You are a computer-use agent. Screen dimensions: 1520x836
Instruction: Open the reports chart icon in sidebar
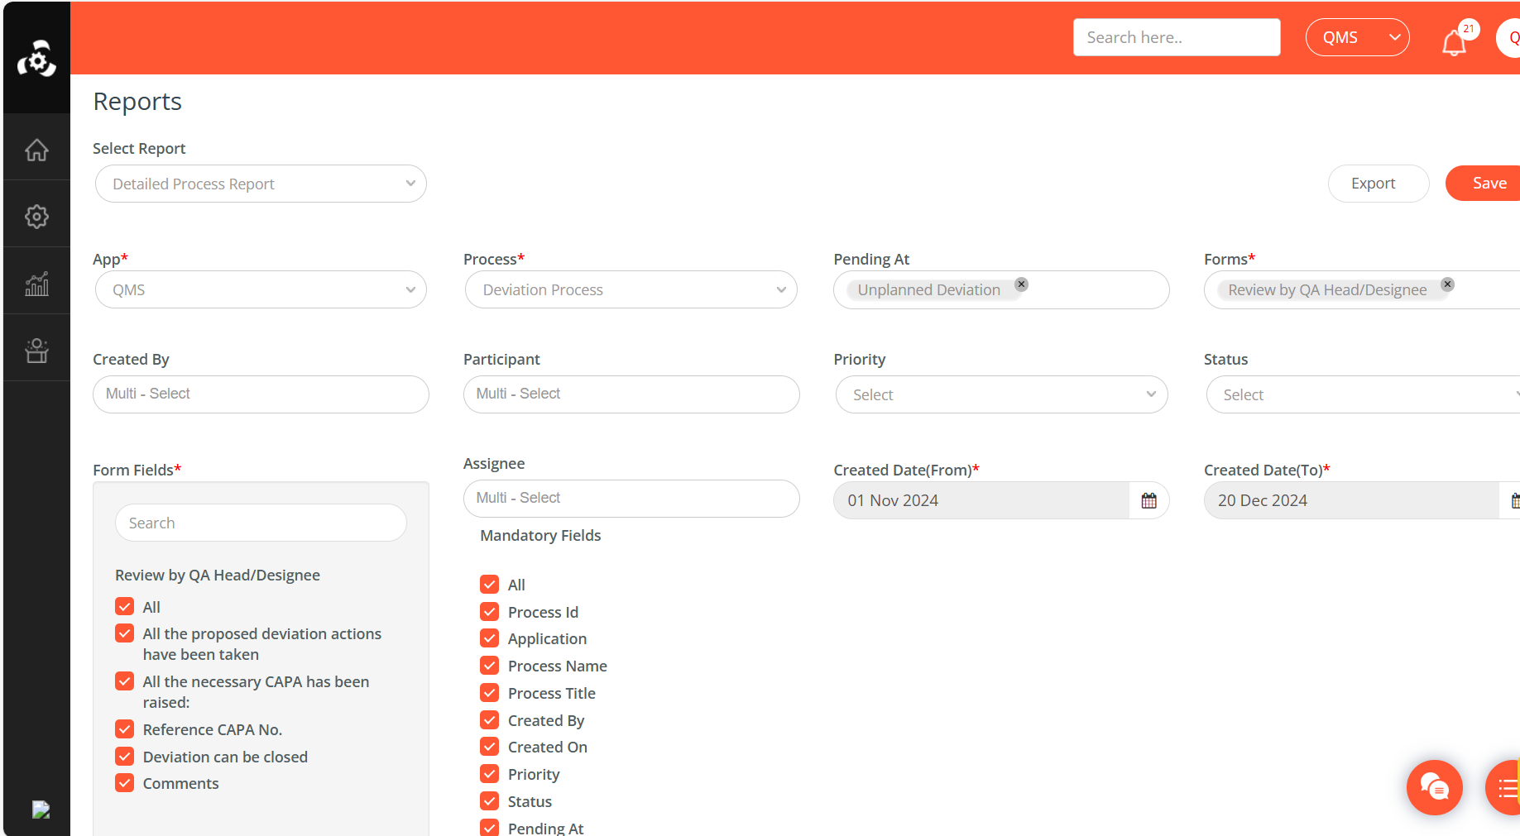tap(36, 284)
